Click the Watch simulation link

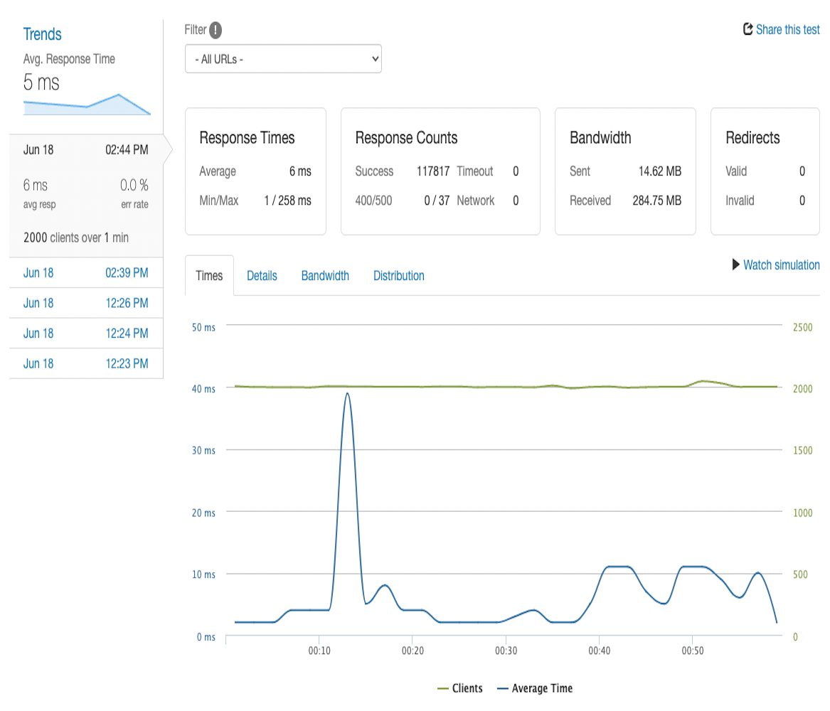781,265
